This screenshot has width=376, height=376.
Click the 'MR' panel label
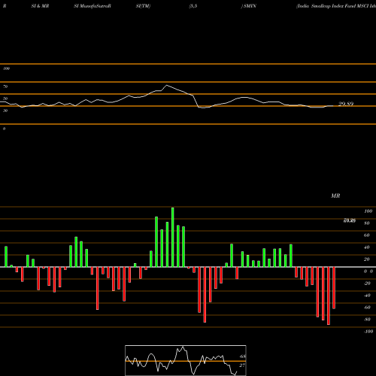point(335,196)
